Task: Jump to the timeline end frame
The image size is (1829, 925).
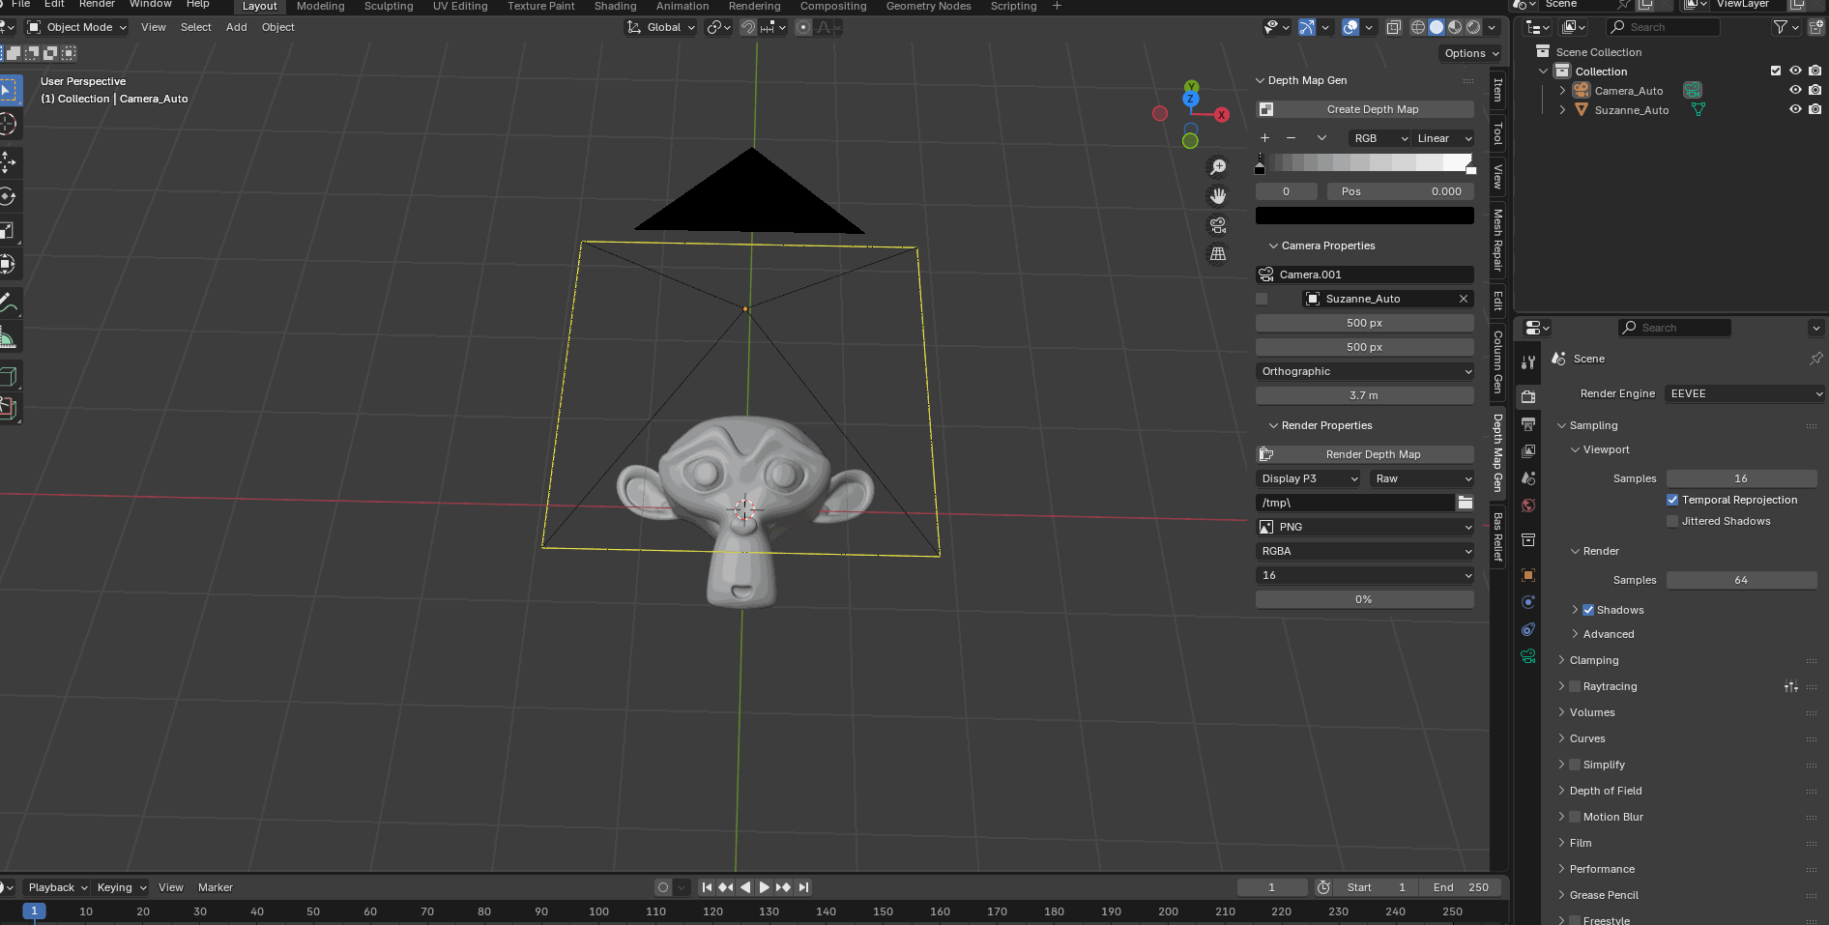Action: pos(803,887)
